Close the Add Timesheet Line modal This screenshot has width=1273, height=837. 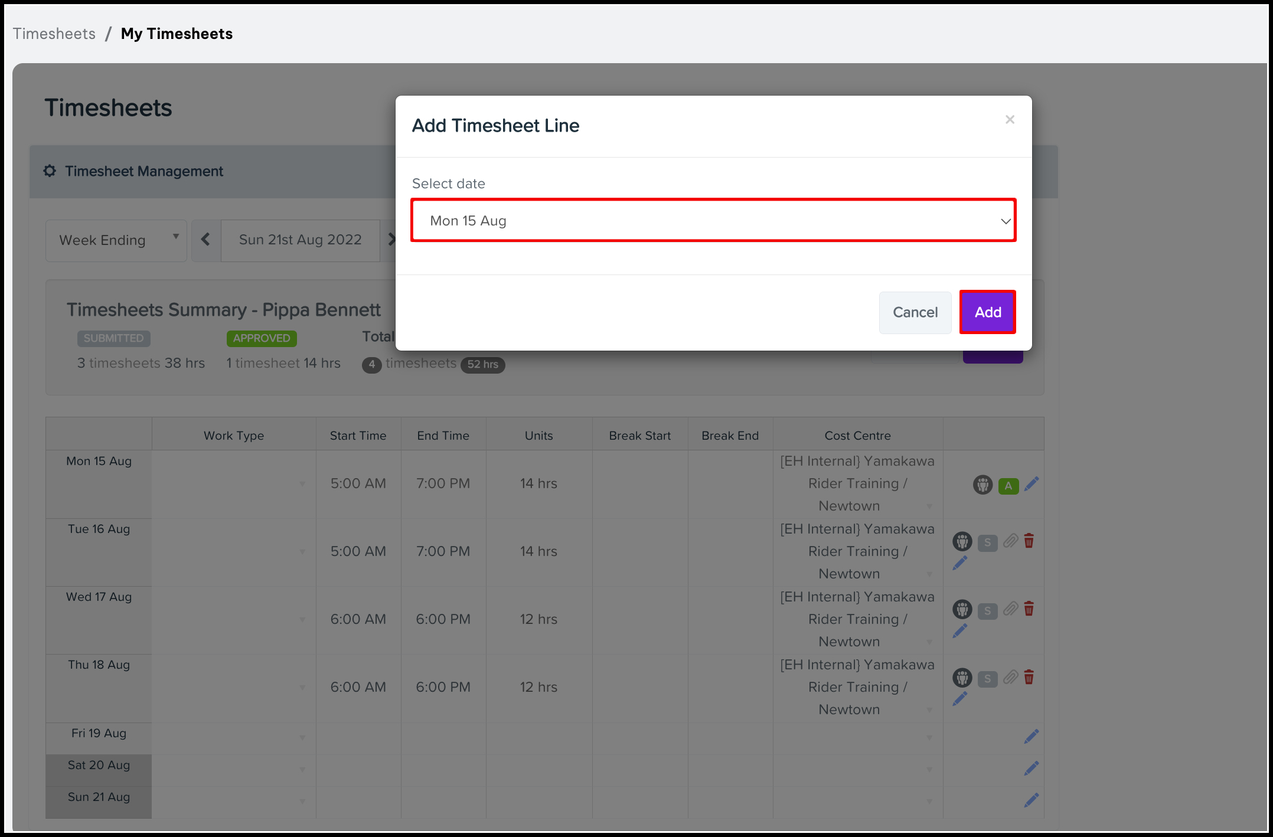coord(1010,120)
